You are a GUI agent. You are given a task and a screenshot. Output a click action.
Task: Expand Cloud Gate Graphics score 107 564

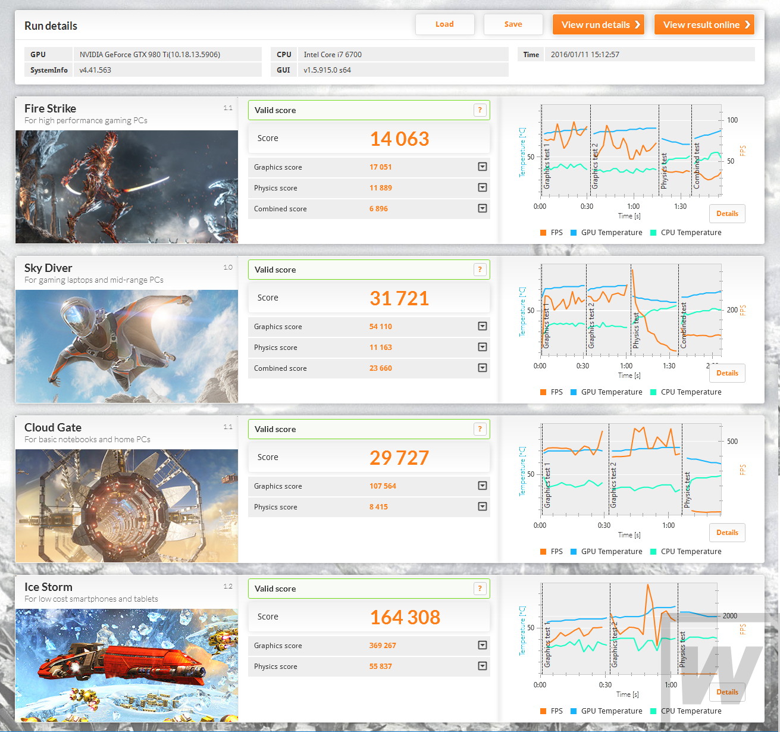tap(483, 486)
